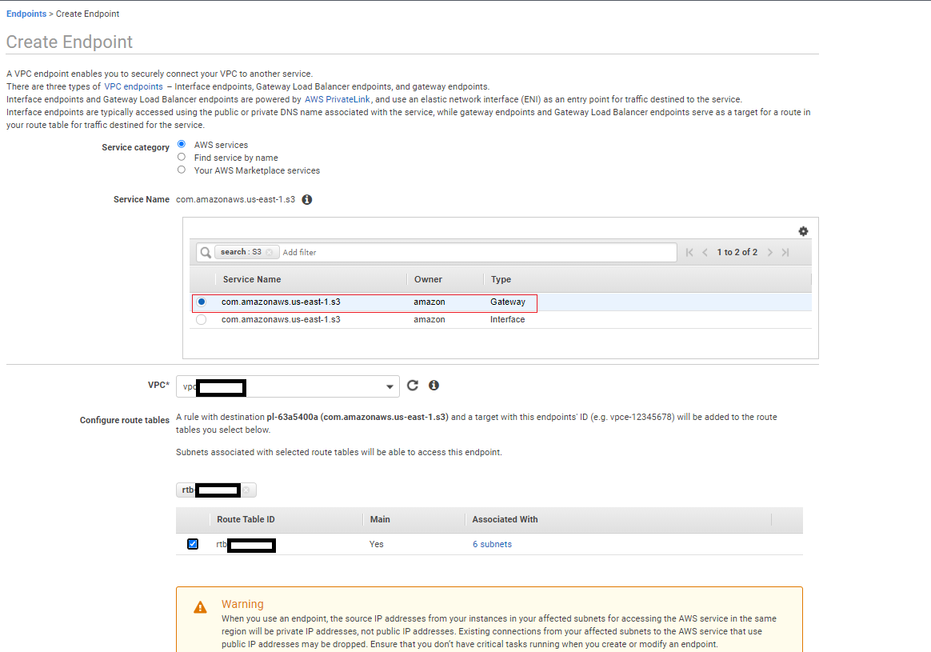The image size is (931, 652).
Task: Click the Warning triangle icon
Action: 200,607
